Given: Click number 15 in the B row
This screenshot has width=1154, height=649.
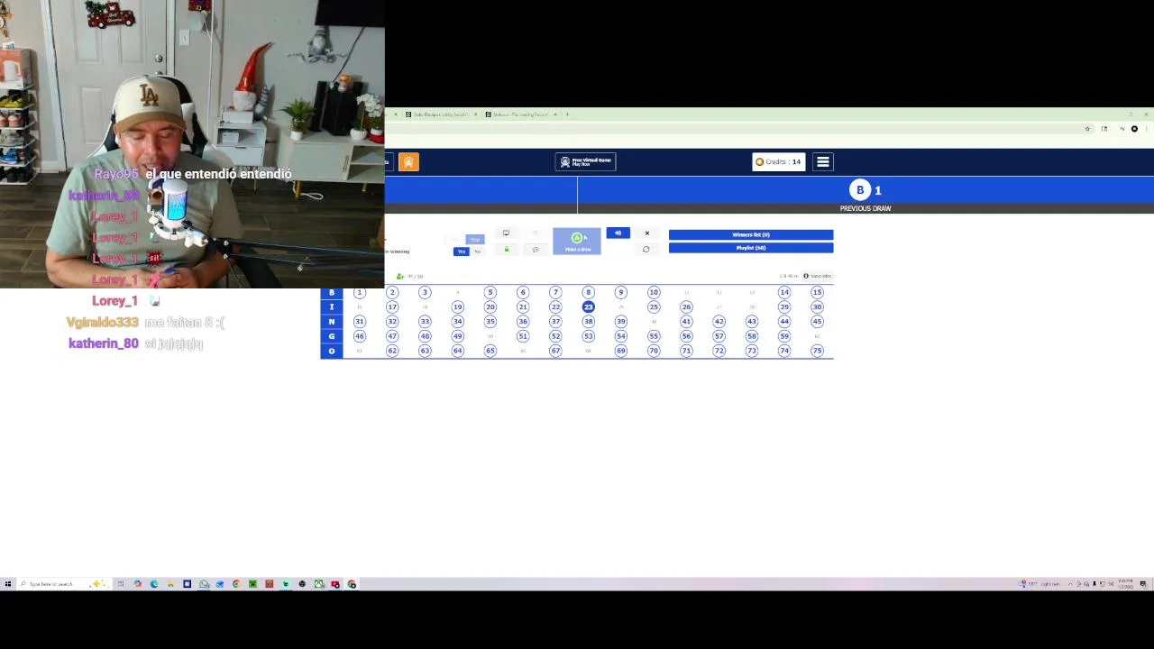Looking at the screenshot, I should coord(817,292).
